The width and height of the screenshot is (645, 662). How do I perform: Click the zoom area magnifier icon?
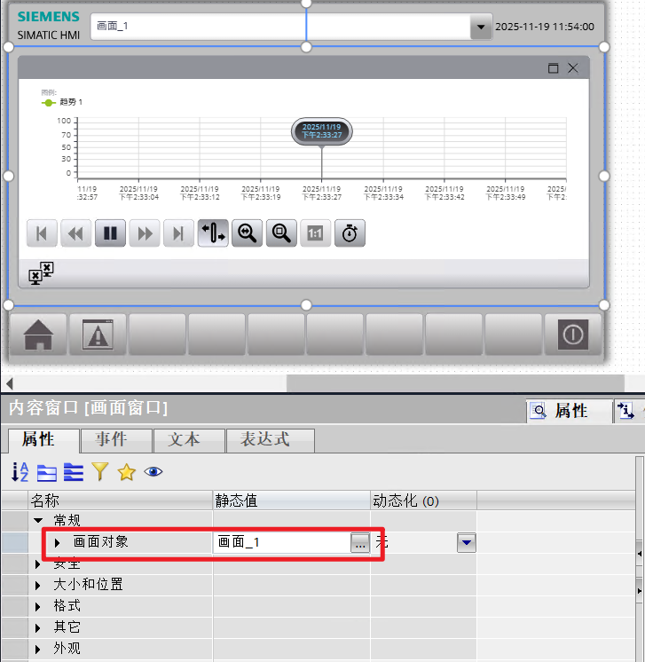[x=281, y=233]
